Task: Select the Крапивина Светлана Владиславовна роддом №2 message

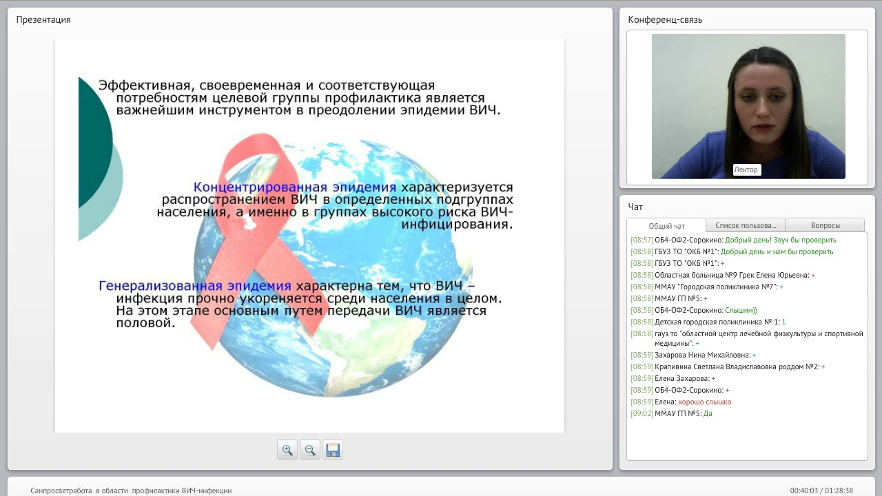Action: click(x=728, y=366)
